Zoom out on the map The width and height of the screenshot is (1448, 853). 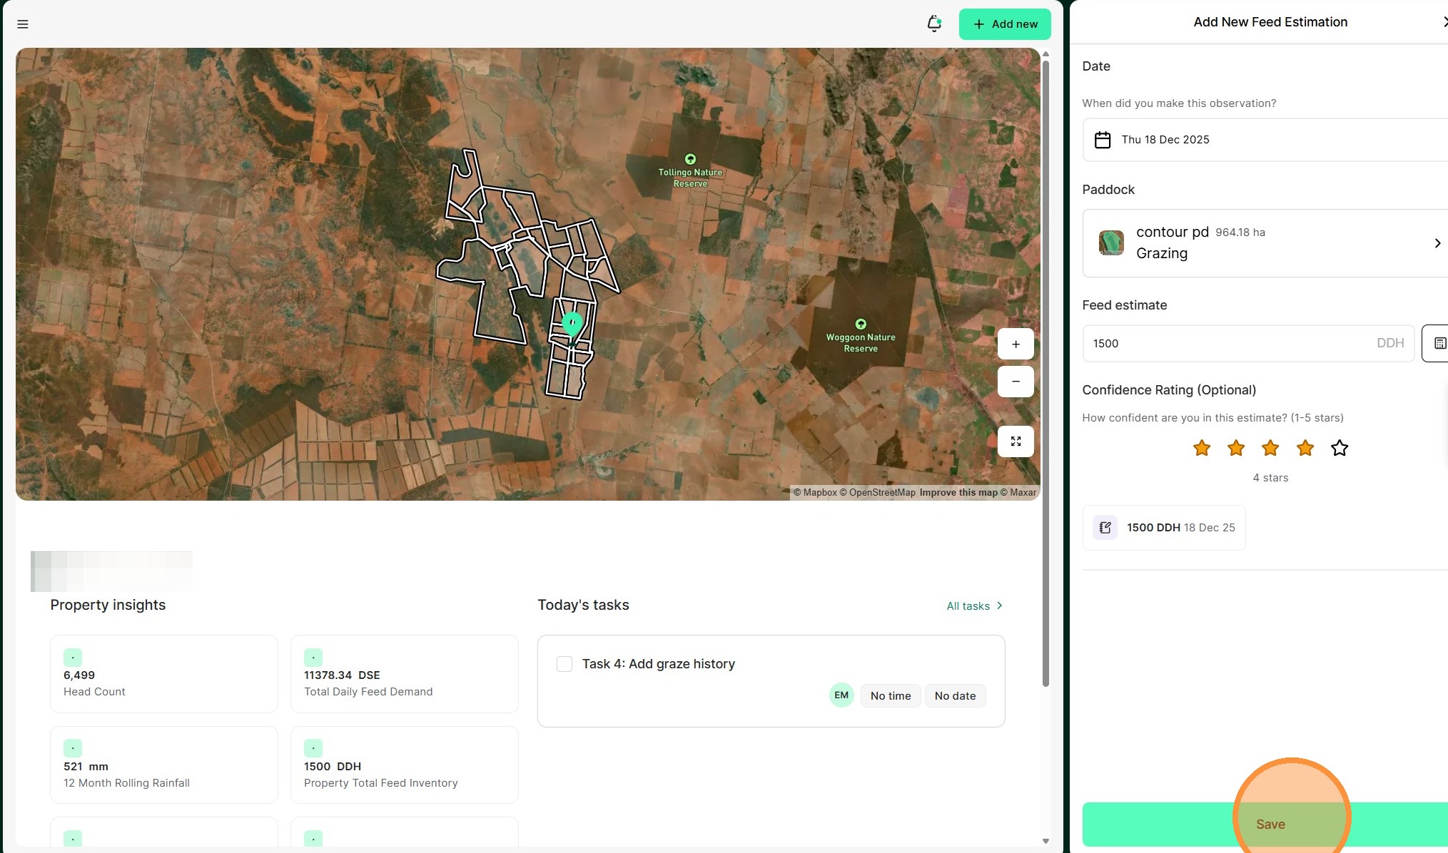[1016, 382]
